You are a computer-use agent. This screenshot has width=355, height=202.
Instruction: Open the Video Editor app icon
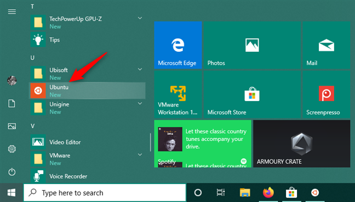click(38, 142)
